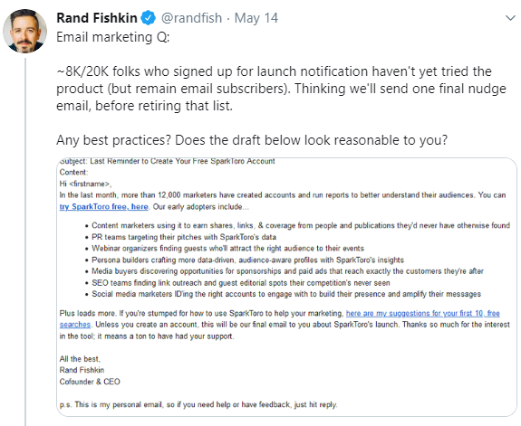This screenshot has height=426, width=521.
Task: Click the 'Email marketing Q:' tweet text
Action: (113, 37)
